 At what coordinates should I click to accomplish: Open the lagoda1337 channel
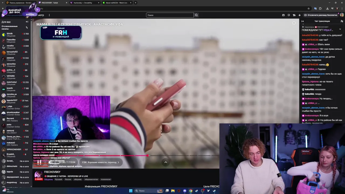click(x=16, y=101)
